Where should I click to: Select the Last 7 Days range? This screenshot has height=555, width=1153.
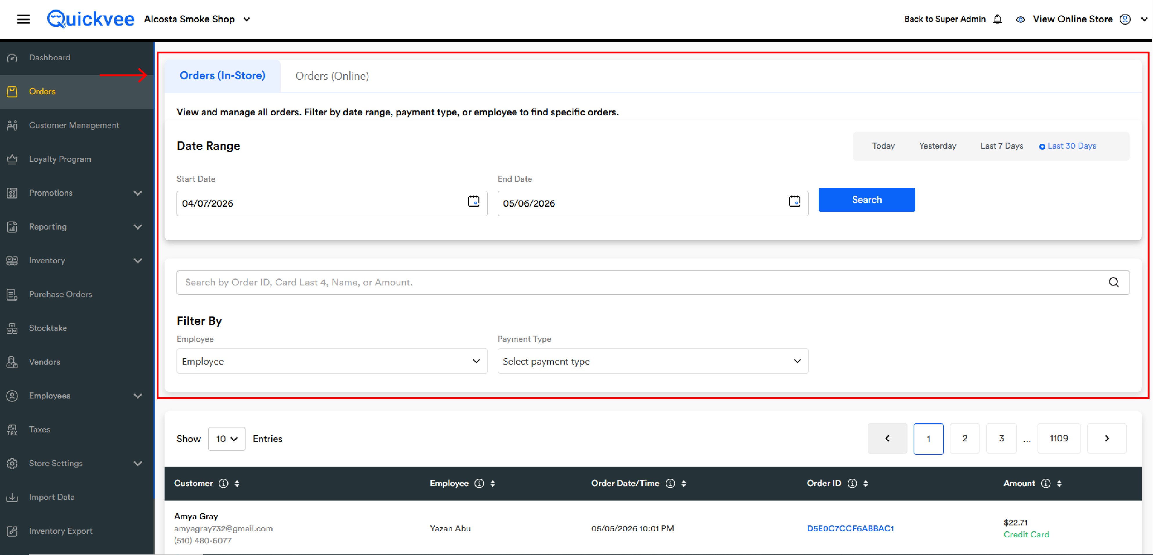(x=1001, y=146)
